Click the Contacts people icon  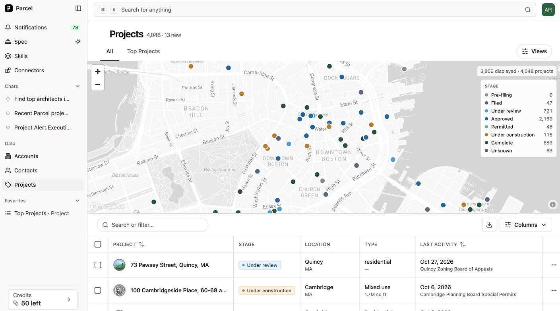[8, 170]
